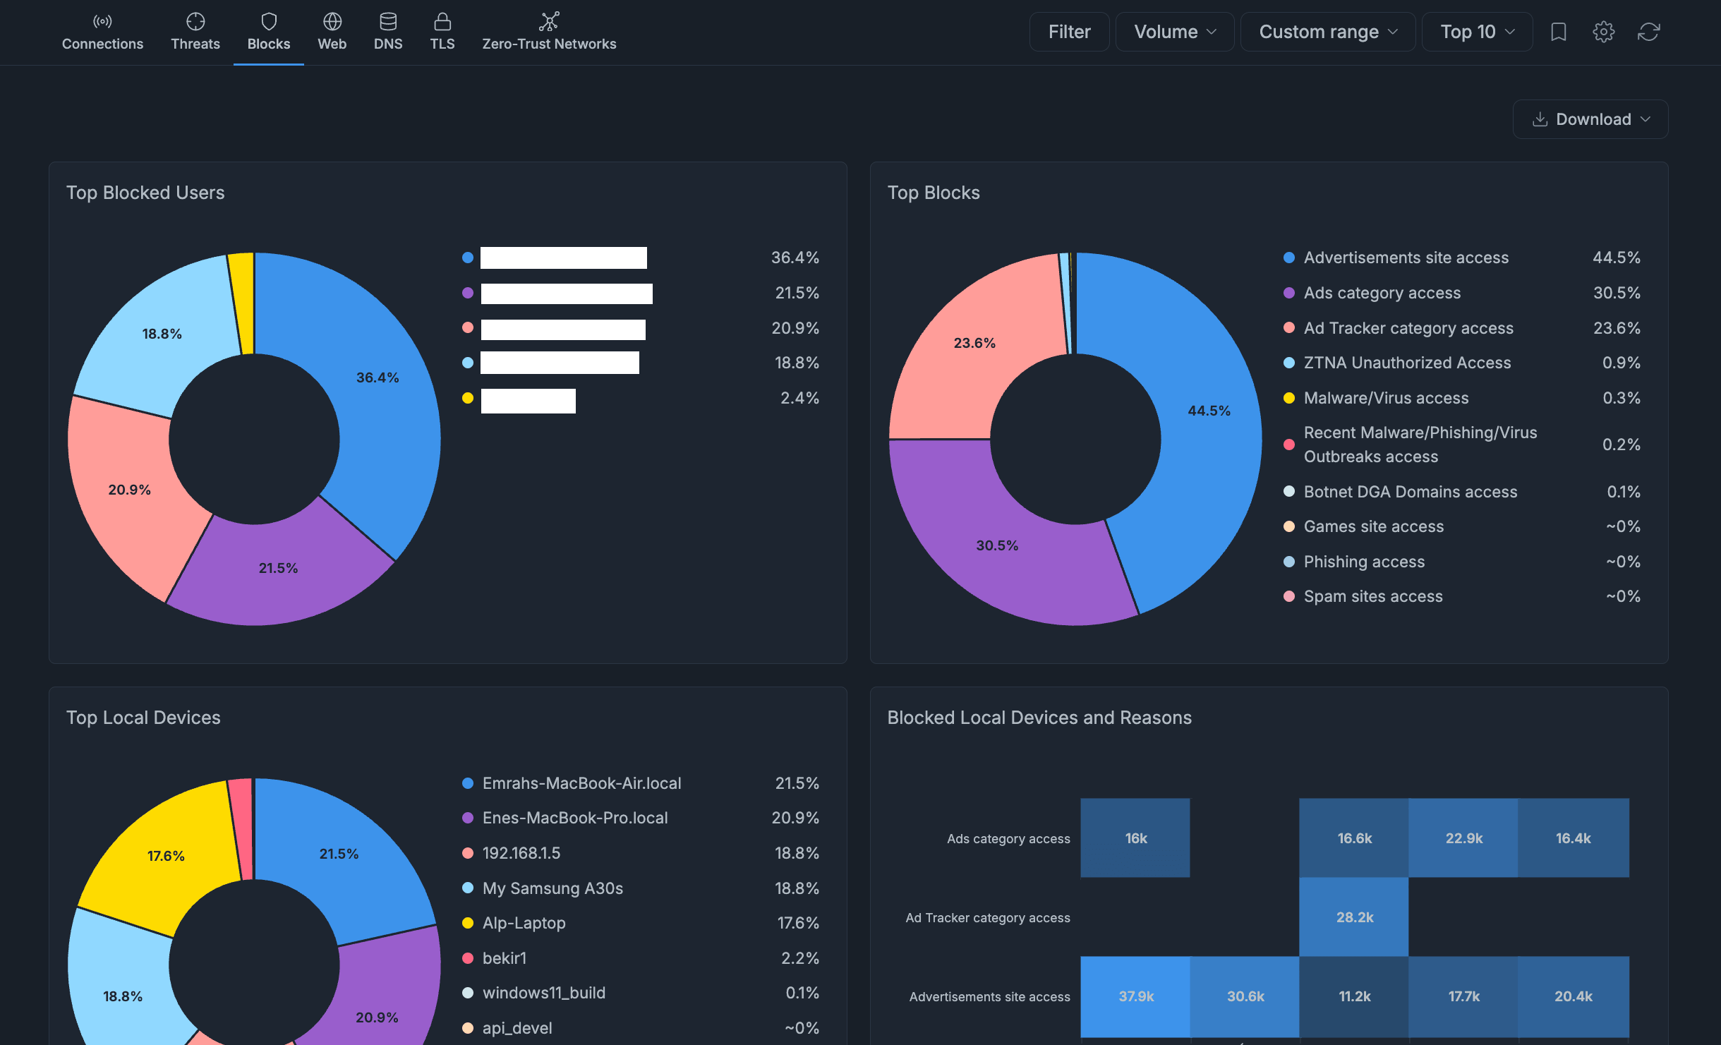The image size is (1721, 1045).
Task: Click bekir1 legend entry
Action: click(x=504, y=958)
